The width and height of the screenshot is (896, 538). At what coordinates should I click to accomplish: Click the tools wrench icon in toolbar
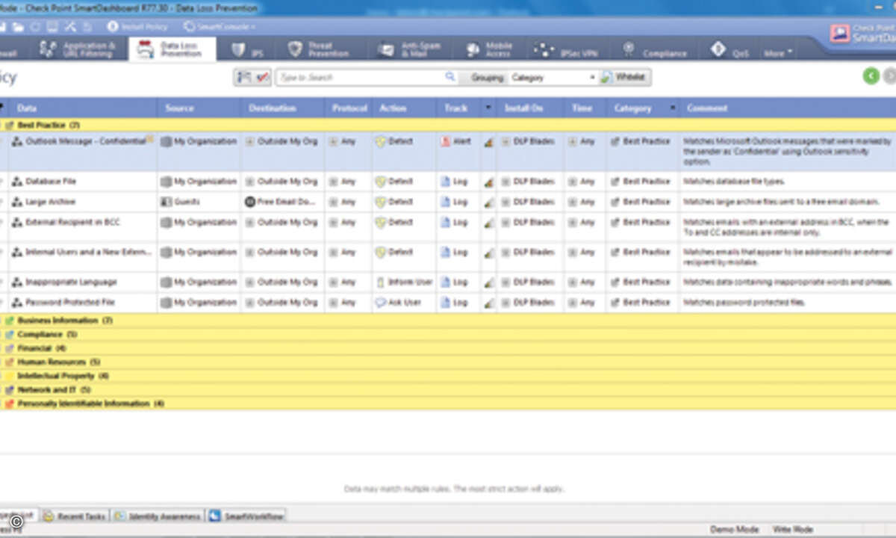point(70,27)
